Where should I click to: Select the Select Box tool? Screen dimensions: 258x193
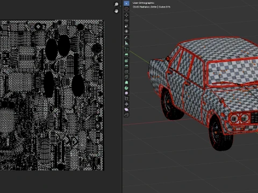tap(126, 3)
